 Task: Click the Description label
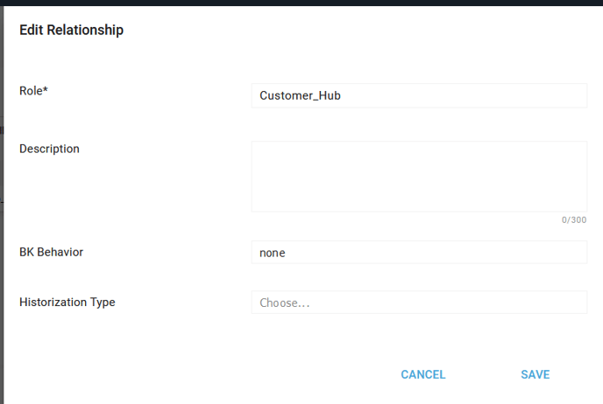[x=49, y=149]
